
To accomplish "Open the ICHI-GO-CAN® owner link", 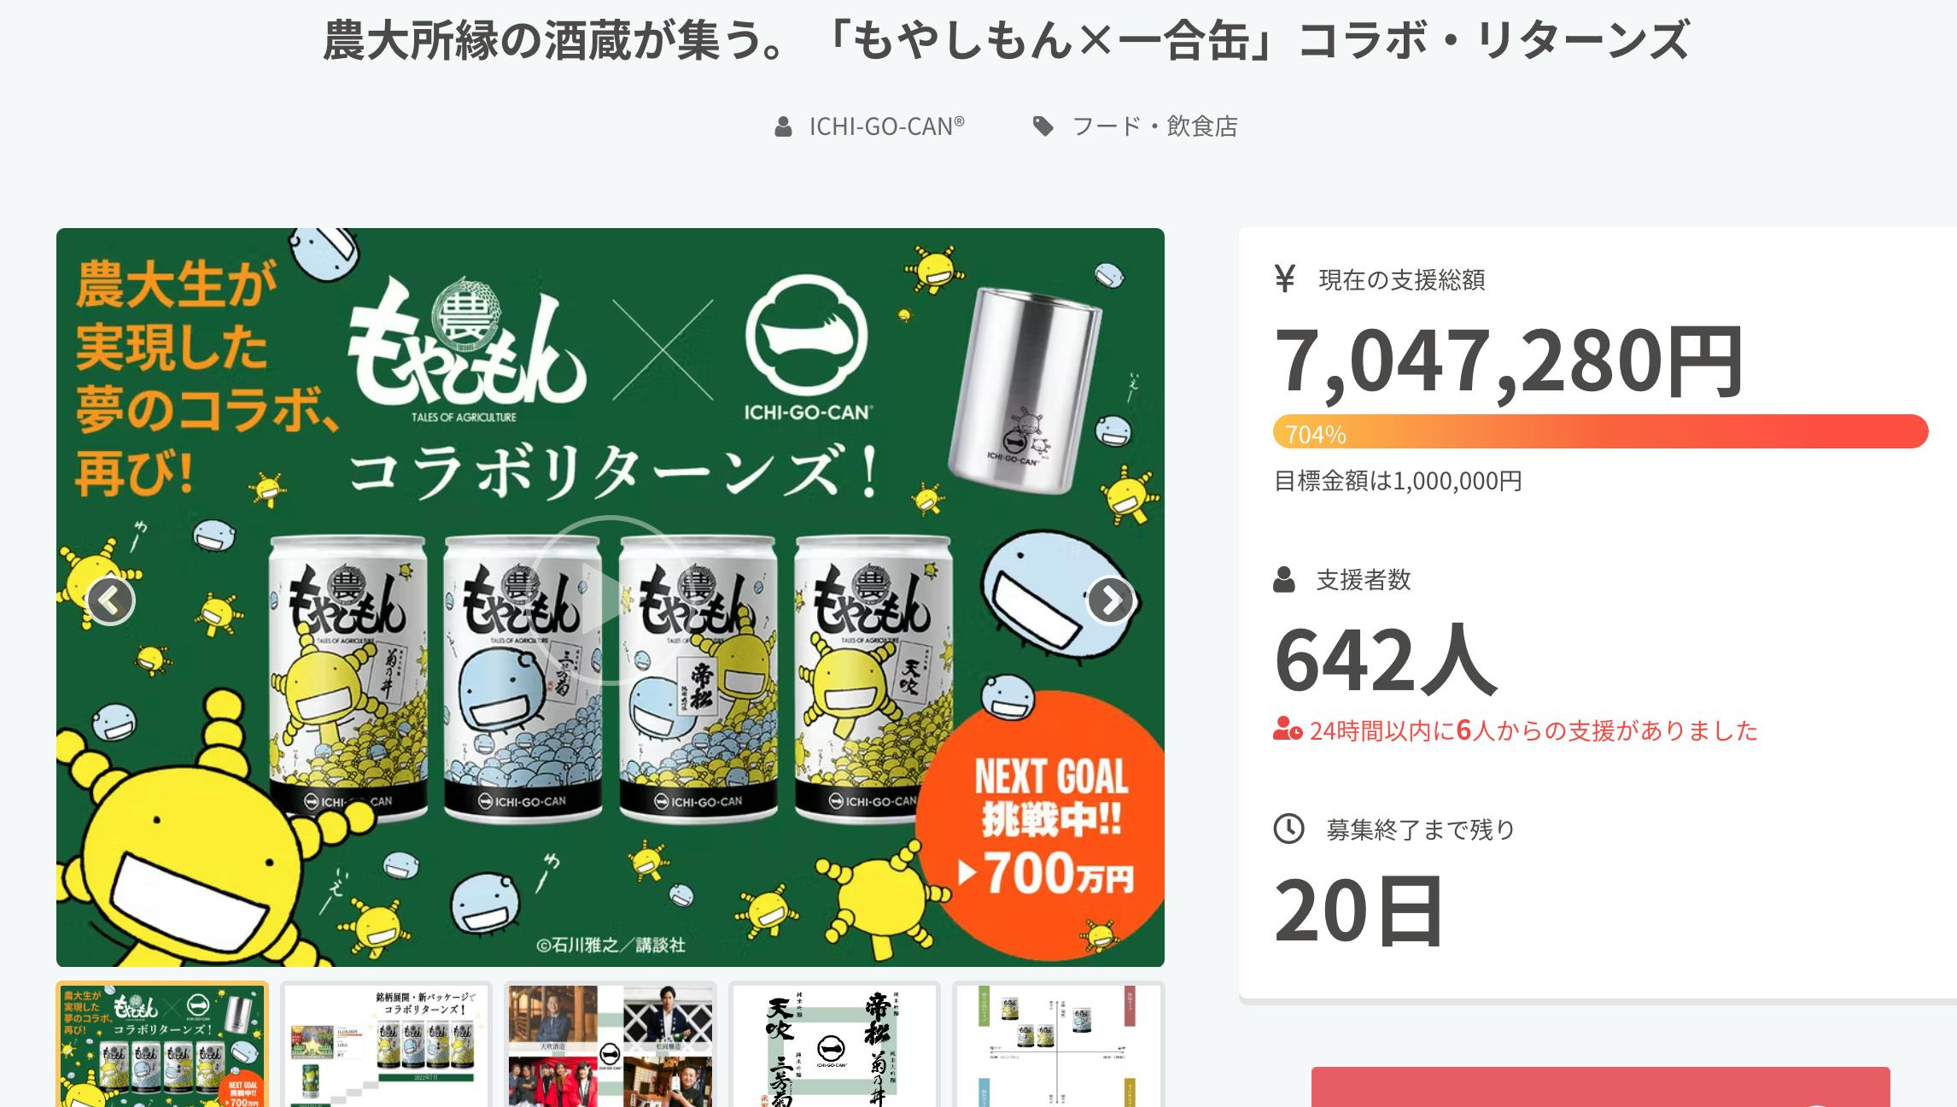I will click(x=886, y=126).
